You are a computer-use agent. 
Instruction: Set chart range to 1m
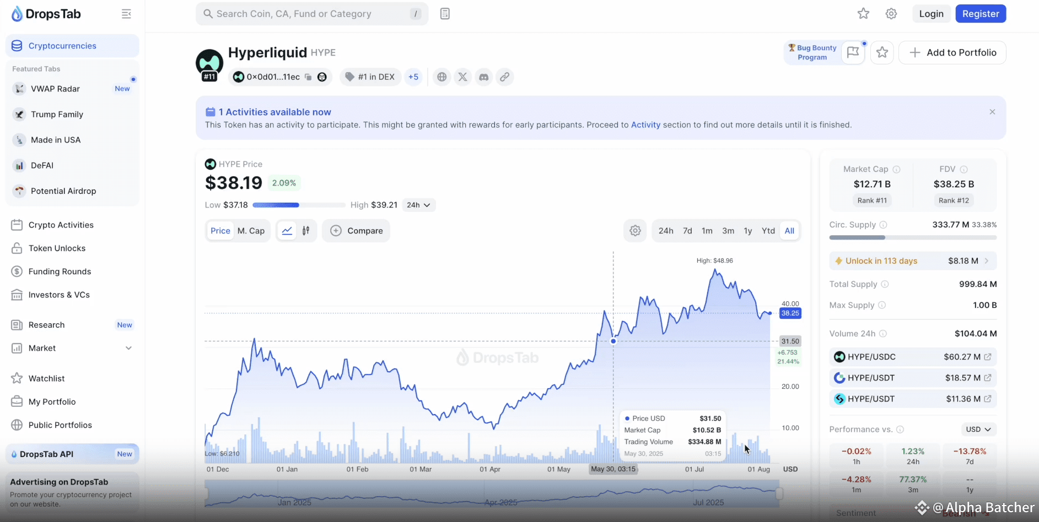tap(707, 231)
